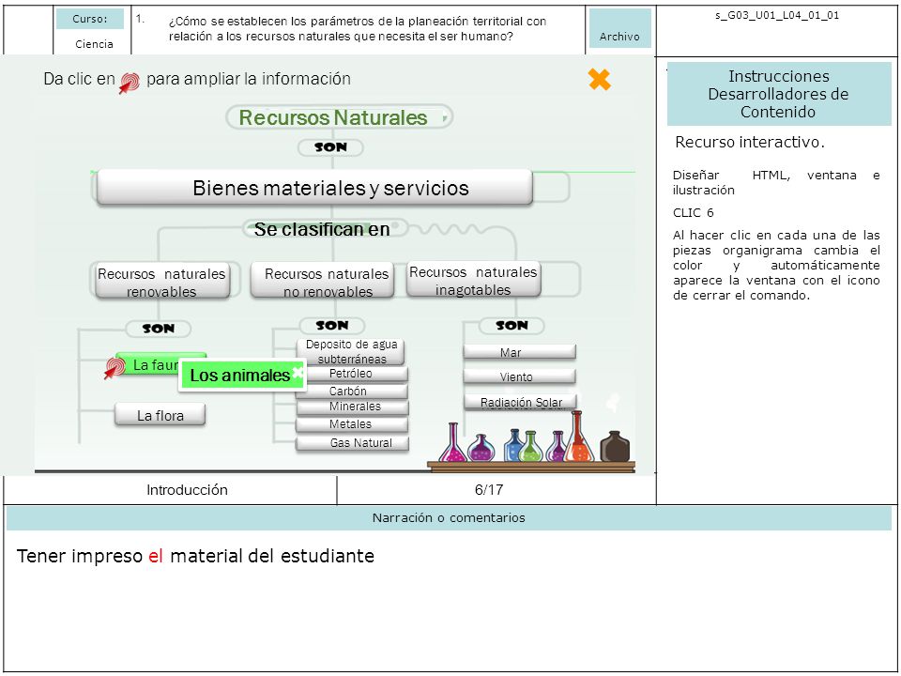
Task: Click the Se clasifican en label
Action: (322, 229)
